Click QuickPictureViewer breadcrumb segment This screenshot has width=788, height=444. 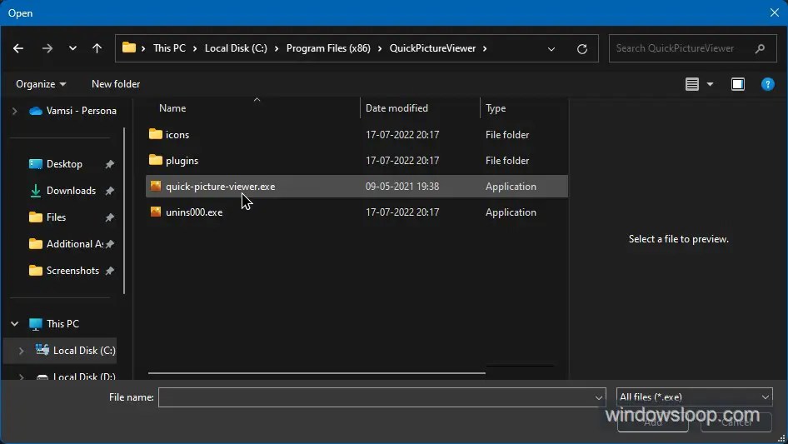(x=432, y=48)
